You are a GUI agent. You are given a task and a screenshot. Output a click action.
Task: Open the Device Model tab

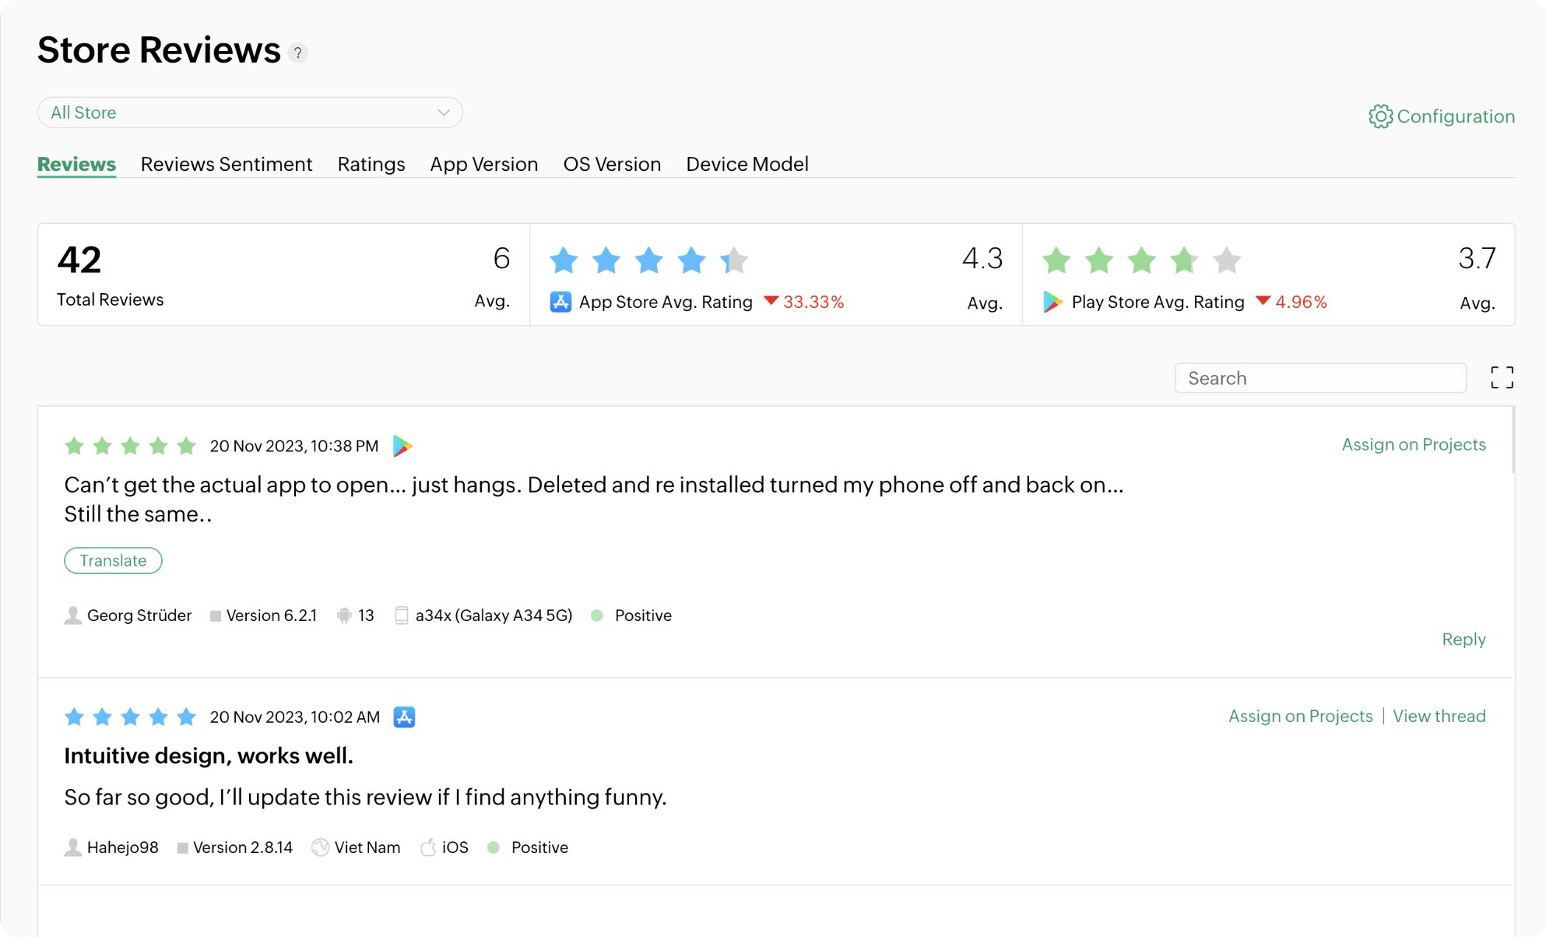tap(747, 164)
